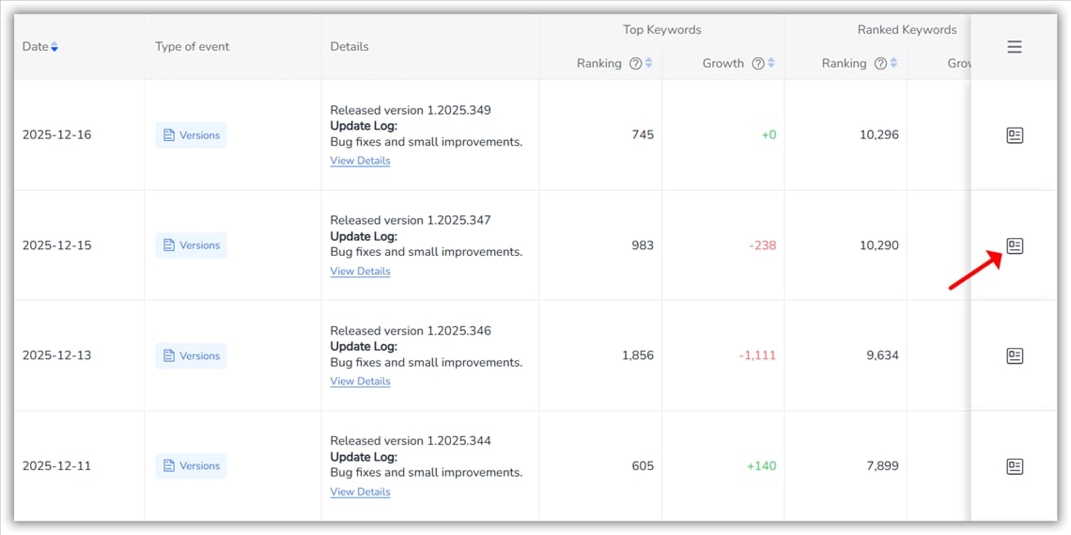The height and width of the screenshot is (535, 1071).
Task: Open detail icon for 2025-12-13 row
Action: pos(1014,355)
